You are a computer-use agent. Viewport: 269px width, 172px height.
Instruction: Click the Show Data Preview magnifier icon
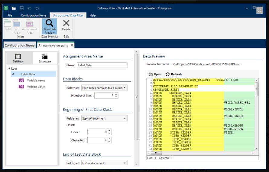(50, 23)
